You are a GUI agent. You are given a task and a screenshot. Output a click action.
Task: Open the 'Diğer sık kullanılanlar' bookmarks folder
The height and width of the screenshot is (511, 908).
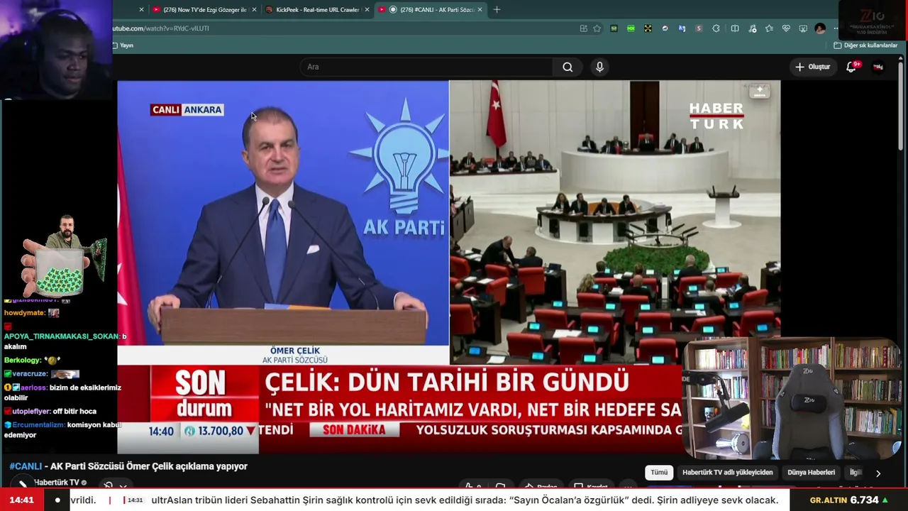(x=865, y=45)
